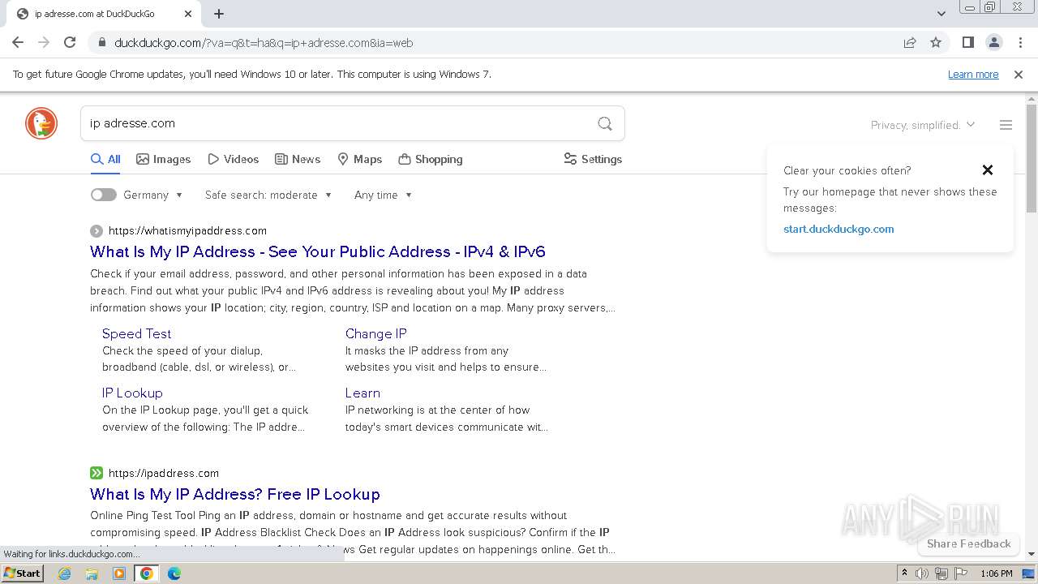
Task: Open 'What Is My IP Address? Free IP Lookup' result
Action: (235, 494)
